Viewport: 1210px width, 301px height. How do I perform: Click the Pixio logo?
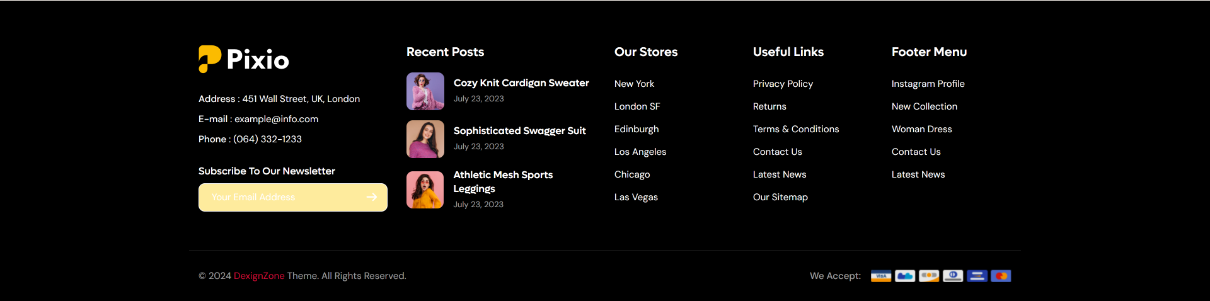pyautogui.click(x=244, y=59)
